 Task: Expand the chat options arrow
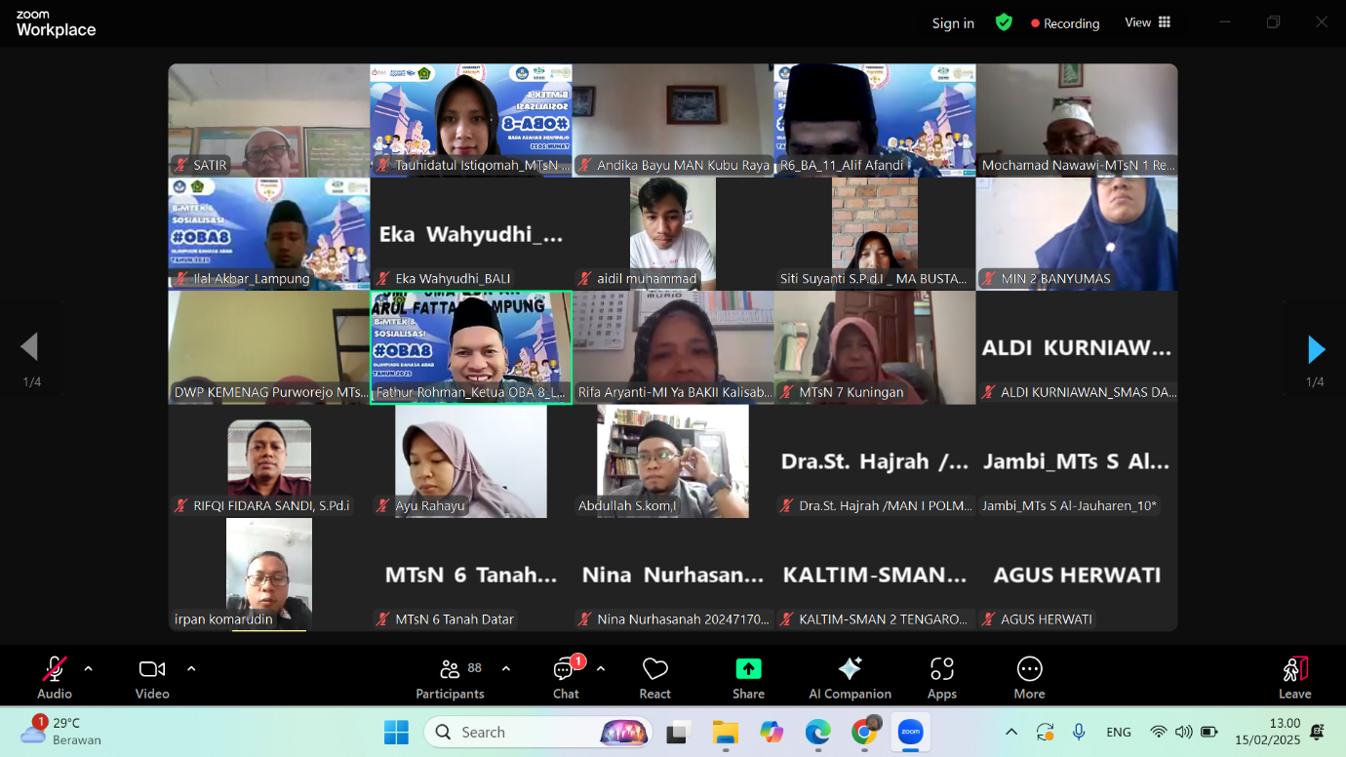click(x=601, y=668)
